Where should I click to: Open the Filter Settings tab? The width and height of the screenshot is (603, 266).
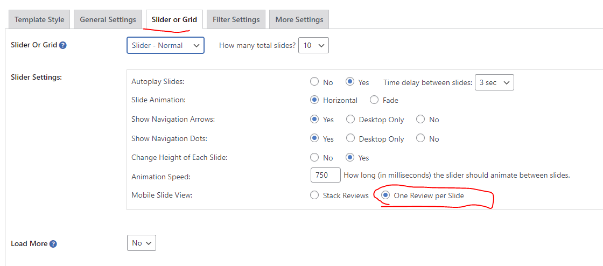tap(236, 19)
